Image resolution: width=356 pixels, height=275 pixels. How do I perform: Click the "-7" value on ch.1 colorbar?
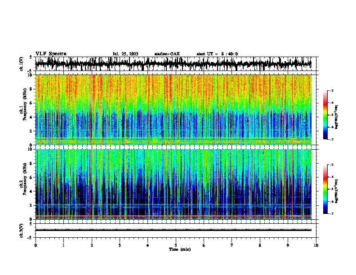point(331,139)
